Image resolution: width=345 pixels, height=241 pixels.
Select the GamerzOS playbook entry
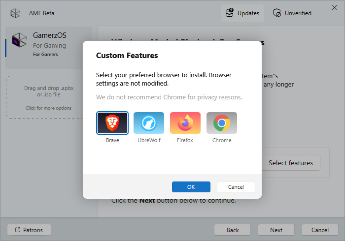[x=49, y=48]
